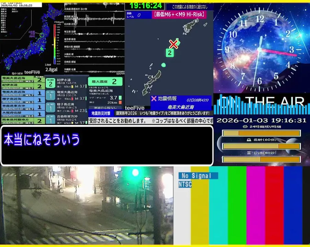The width and height of the screenshot is (310, 247).
Task: Click the 埼玉県 岩槻 waveform label
Action: click(70, 32)
